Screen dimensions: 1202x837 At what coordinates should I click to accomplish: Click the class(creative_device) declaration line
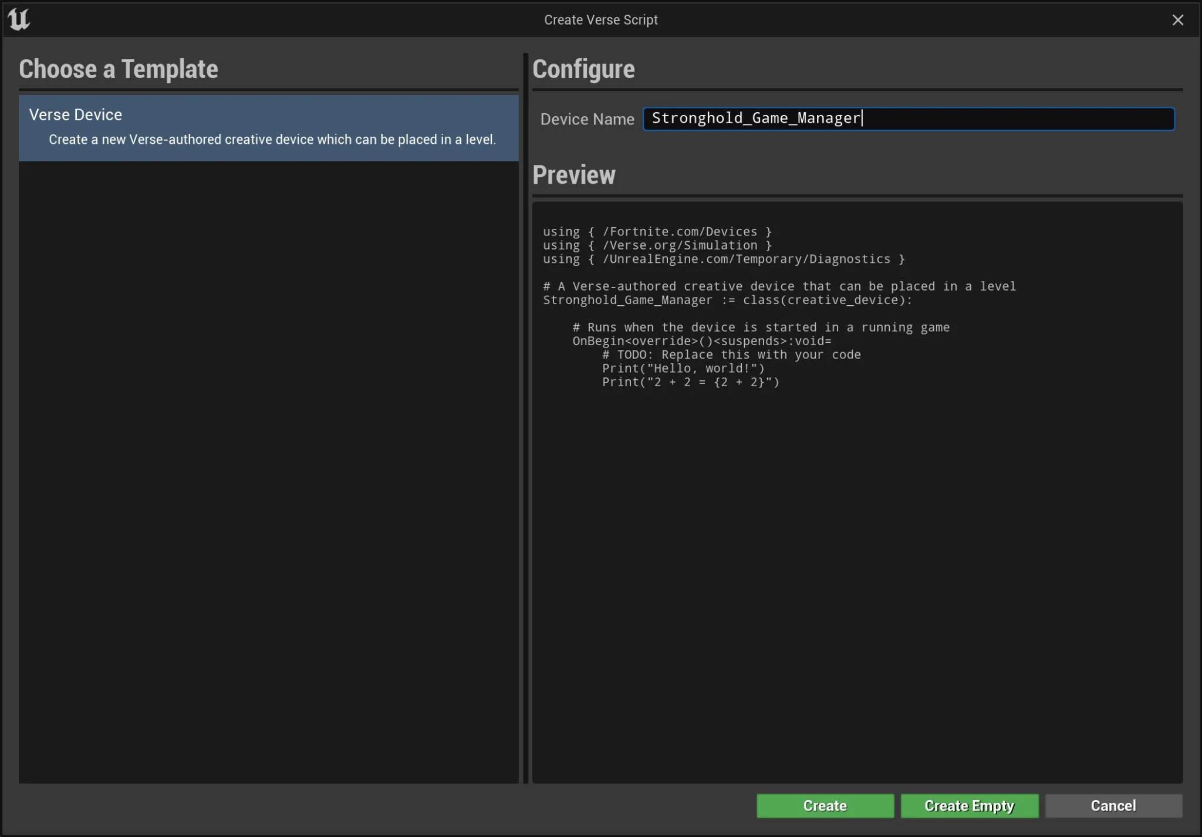coord(727,300)
